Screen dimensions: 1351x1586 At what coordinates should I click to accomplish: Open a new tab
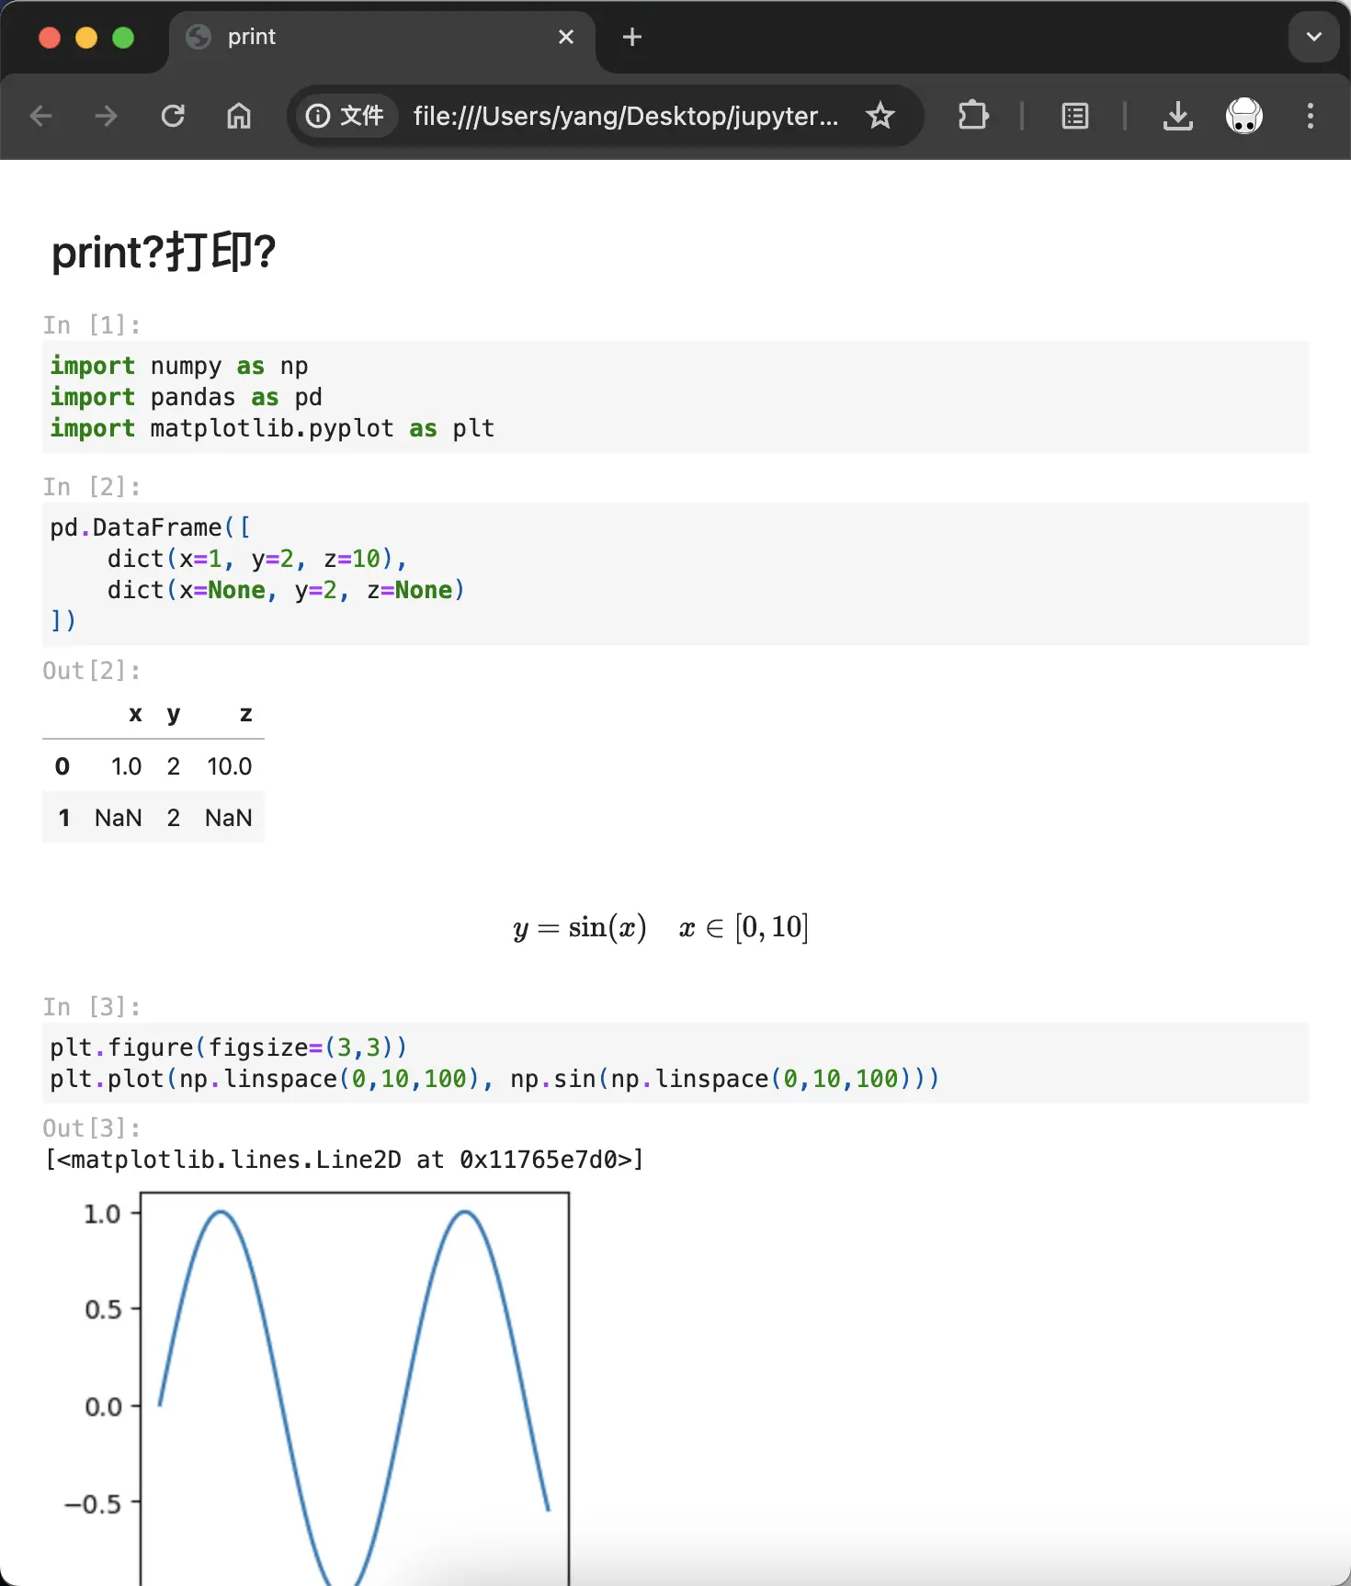point(632,37)
